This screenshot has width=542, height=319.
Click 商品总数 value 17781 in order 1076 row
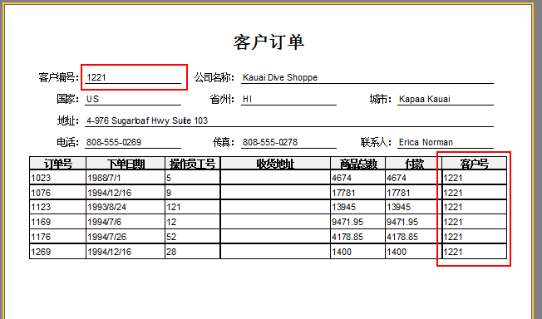(343, 193)
